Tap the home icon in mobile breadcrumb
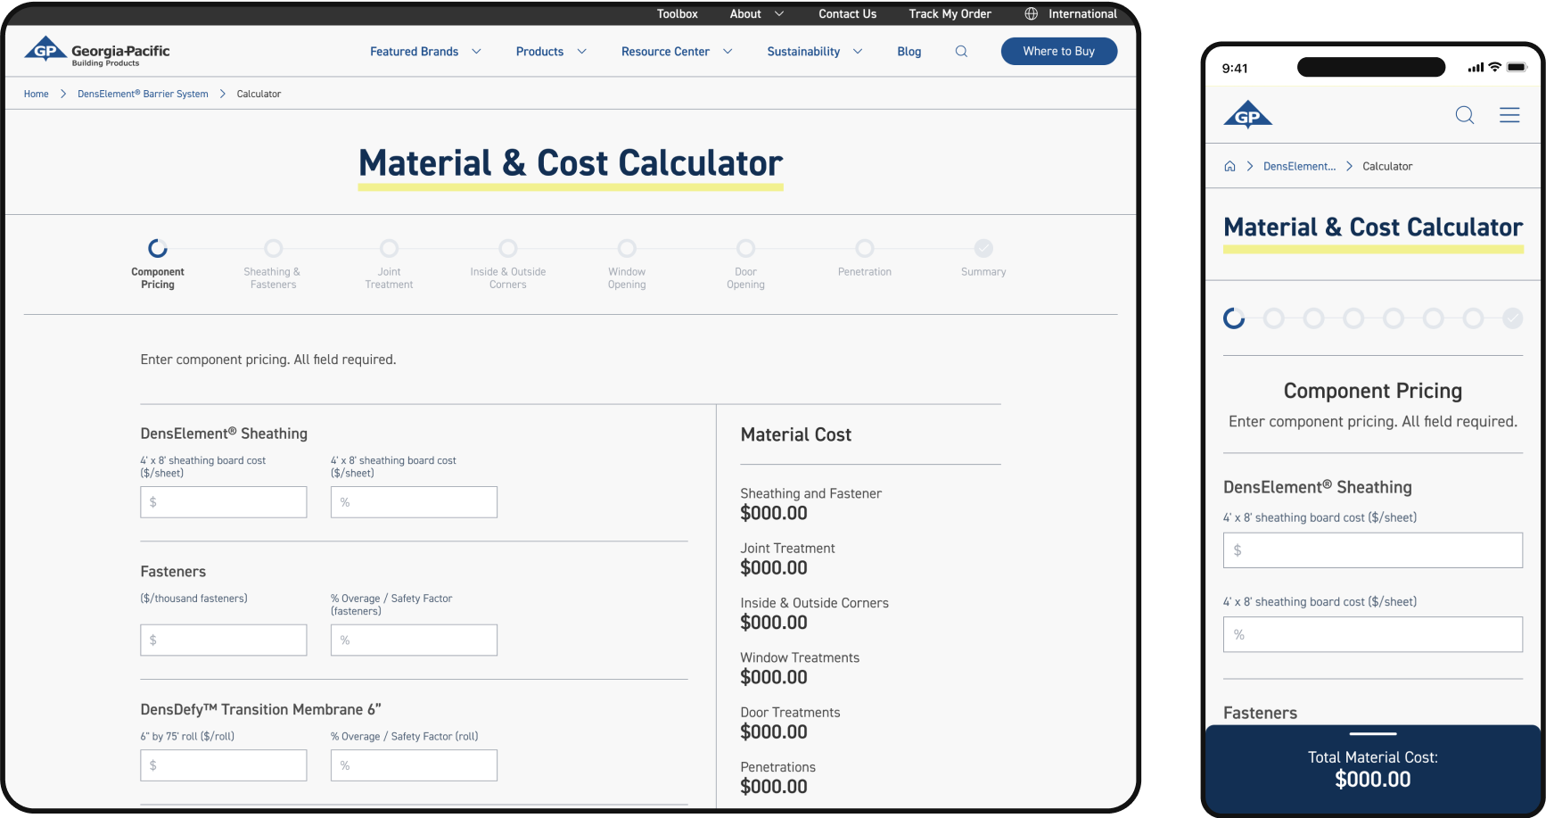Image resolution: width=1546 pixels, height=818 pixels. 1229,166
